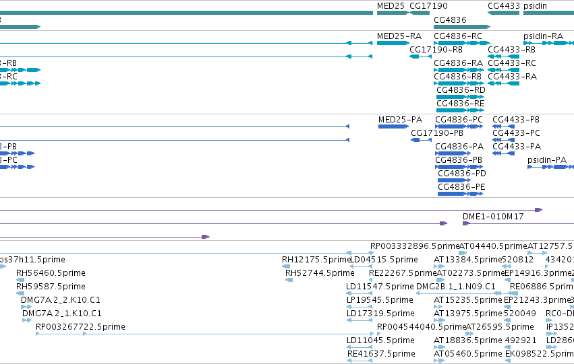Click transcript CG4433-RA
574x364 pixels.
click(x=512, y=77)
